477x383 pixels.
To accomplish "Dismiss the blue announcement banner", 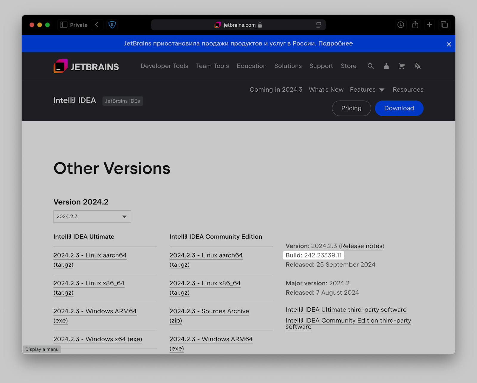I will click(x=449, y=44).
